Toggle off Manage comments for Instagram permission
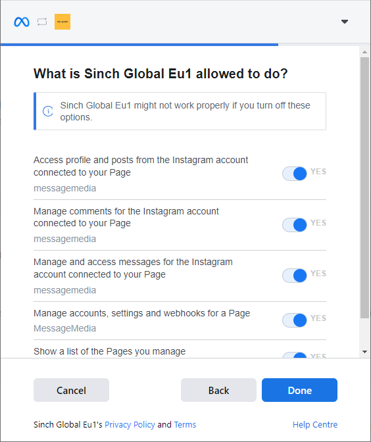This screenshot has height=442, width=371. 295,225
